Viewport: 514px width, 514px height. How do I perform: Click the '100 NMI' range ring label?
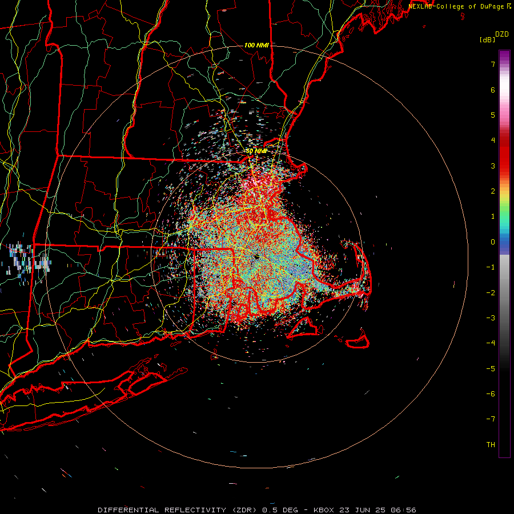coord(256,45)
